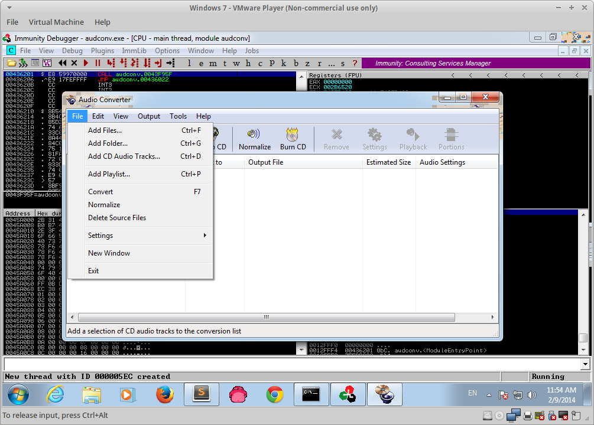
Task: Open Audio Converter Edit menu
Action: pyautogui.click(x=98, y=116)
